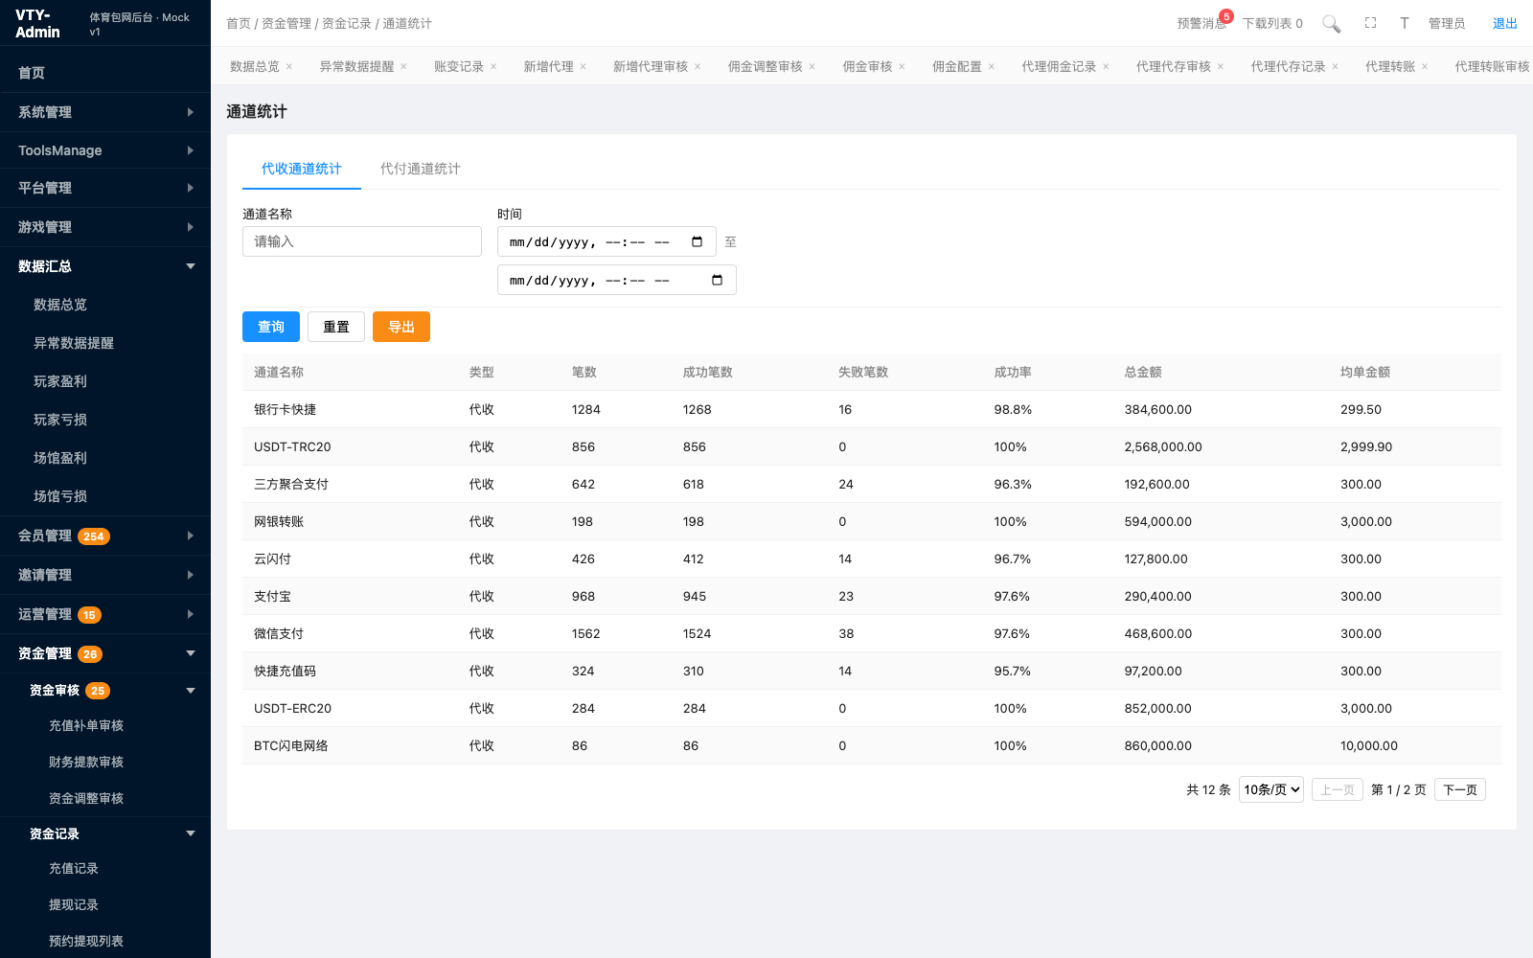Screen dimensions: 1533x958
Task: Open 提现记录 in sidebar
Action: point(105,905)
